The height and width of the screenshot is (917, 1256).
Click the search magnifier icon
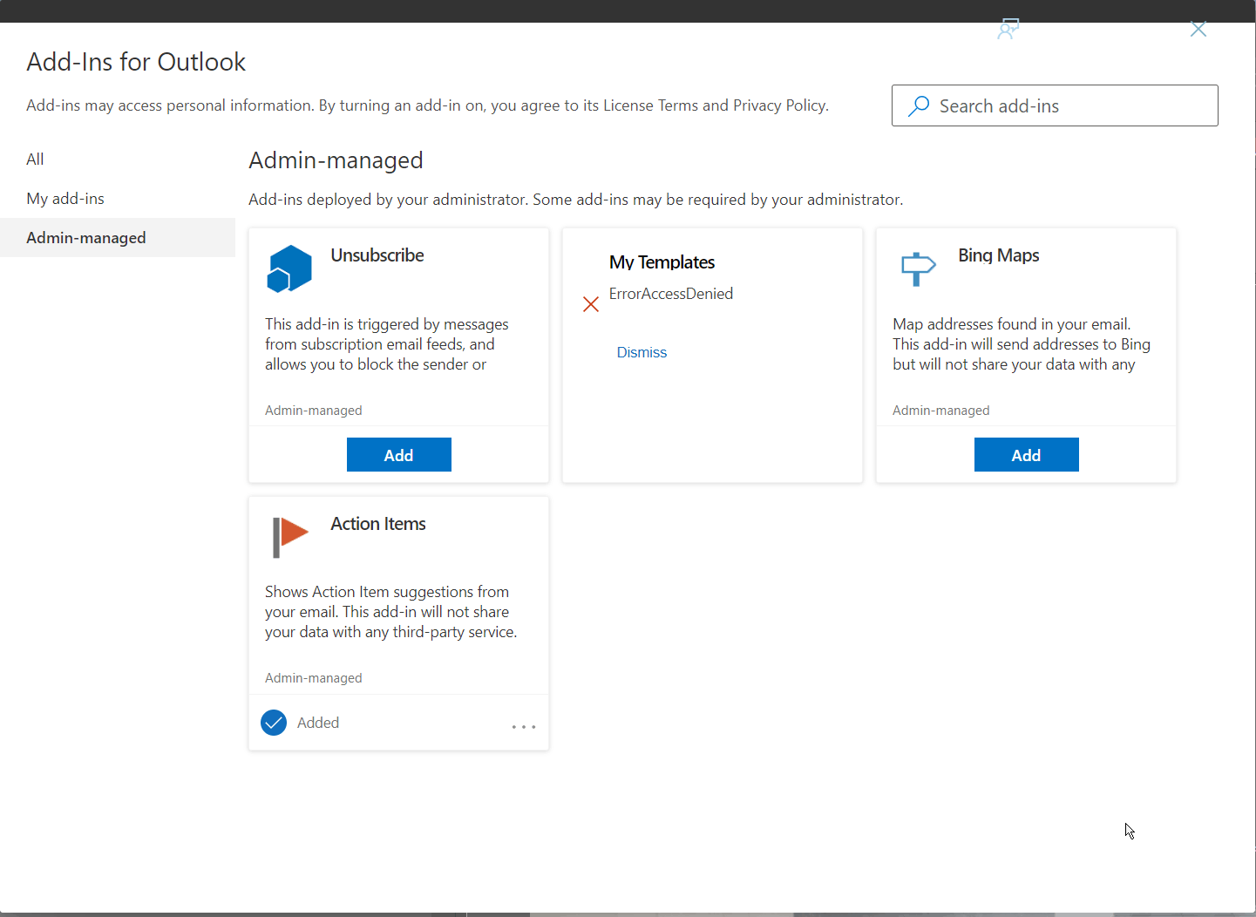(x=919, y=105)
